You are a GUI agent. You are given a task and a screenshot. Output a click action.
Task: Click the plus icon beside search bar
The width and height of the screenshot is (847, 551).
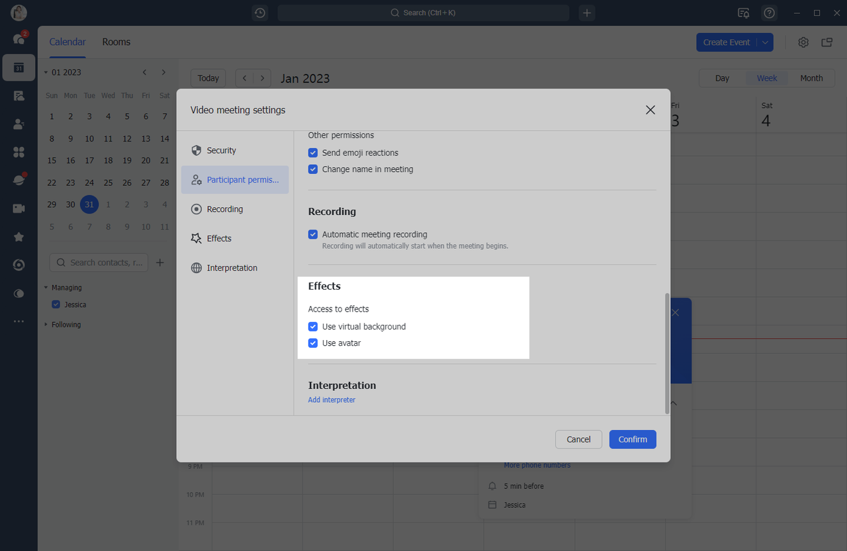pos(587,13)
